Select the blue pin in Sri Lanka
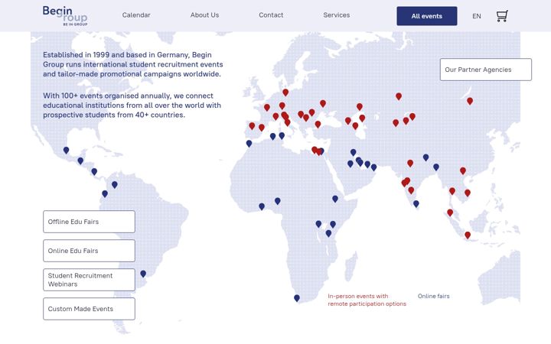The height and width of the screenshot is (344, 551). (x=416, y=204)
